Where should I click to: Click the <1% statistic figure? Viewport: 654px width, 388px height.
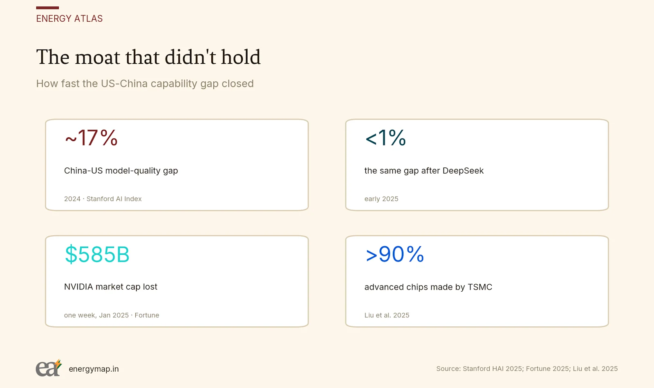pyautogui.click(x=385, y=138)
